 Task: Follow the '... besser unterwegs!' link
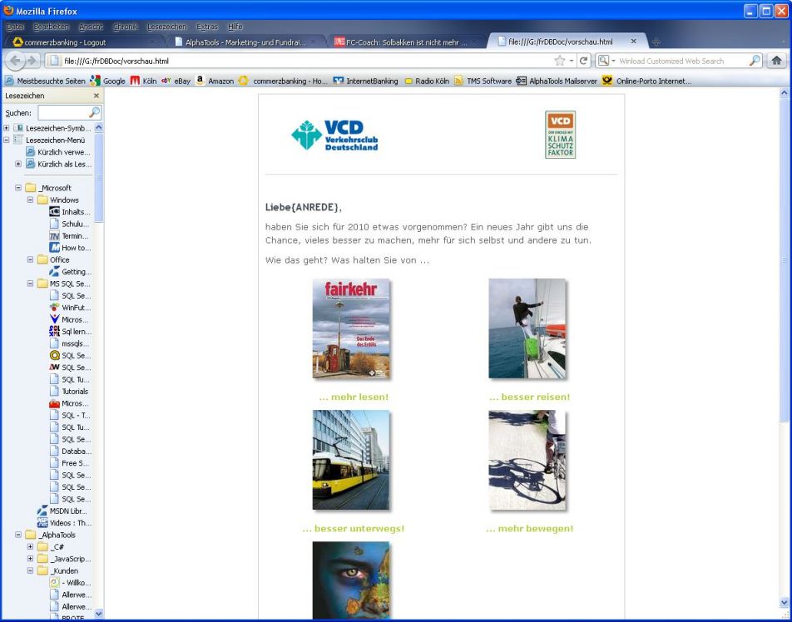(x=354, y=529)
